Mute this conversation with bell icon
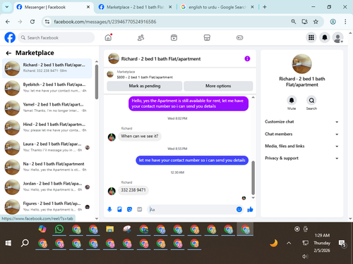Viewport: 353px width, 264px height. (x=292, y=101)
